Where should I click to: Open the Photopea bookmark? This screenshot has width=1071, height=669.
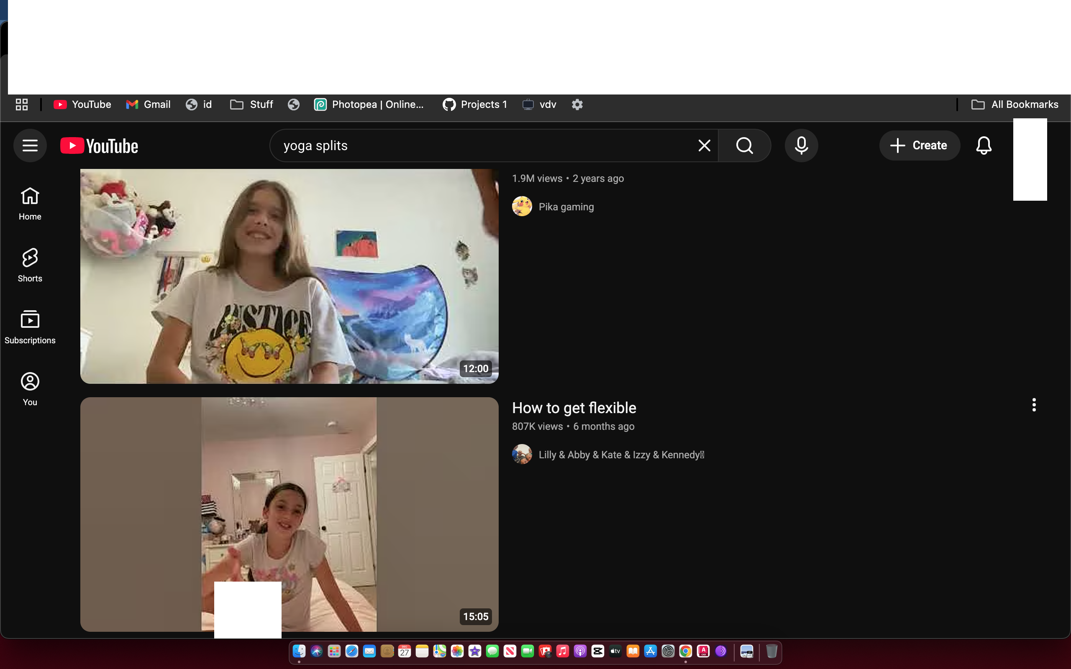369,105
